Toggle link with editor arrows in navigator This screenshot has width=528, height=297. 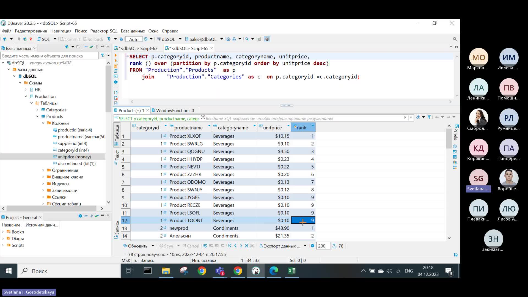[91, 47]
